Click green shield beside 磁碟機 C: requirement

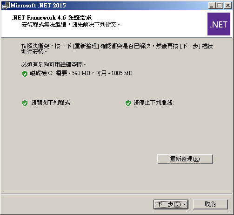click(25, 74)
